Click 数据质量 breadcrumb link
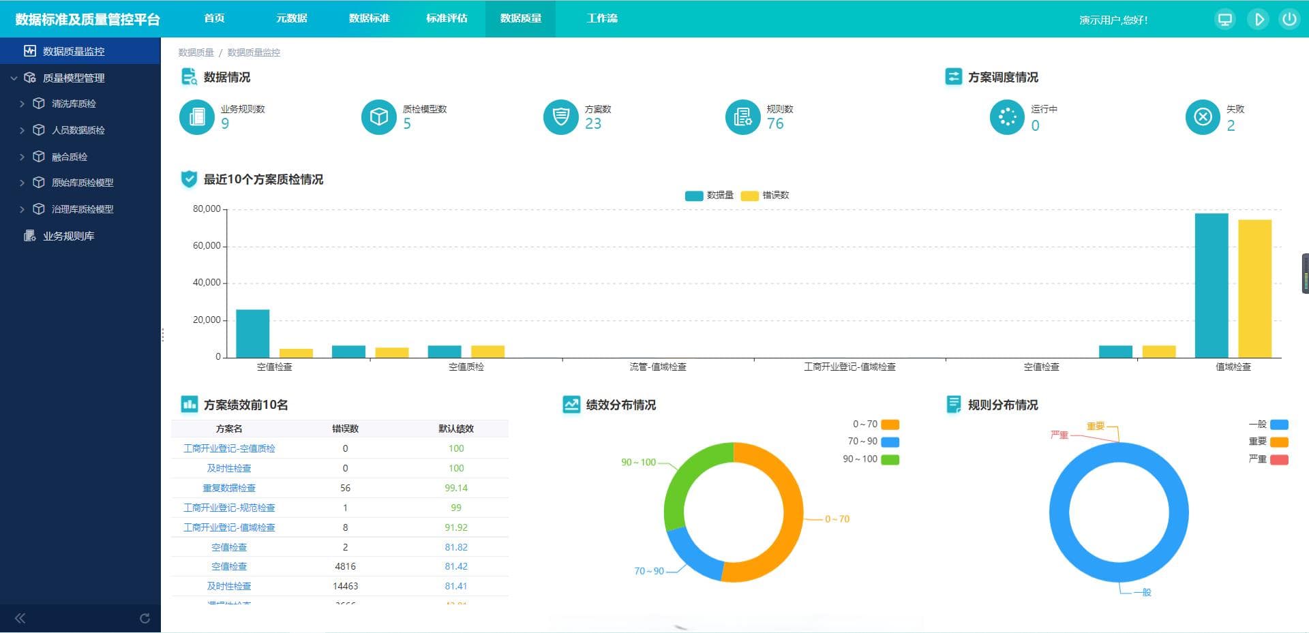 tap(196, 52)
